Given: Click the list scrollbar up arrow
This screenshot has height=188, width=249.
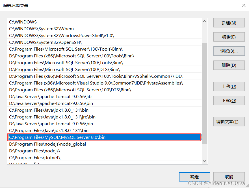Looking at the screenshot, I should 205,21.
